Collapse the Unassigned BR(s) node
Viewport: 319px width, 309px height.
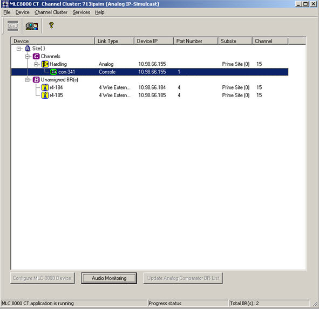(28, 80)
